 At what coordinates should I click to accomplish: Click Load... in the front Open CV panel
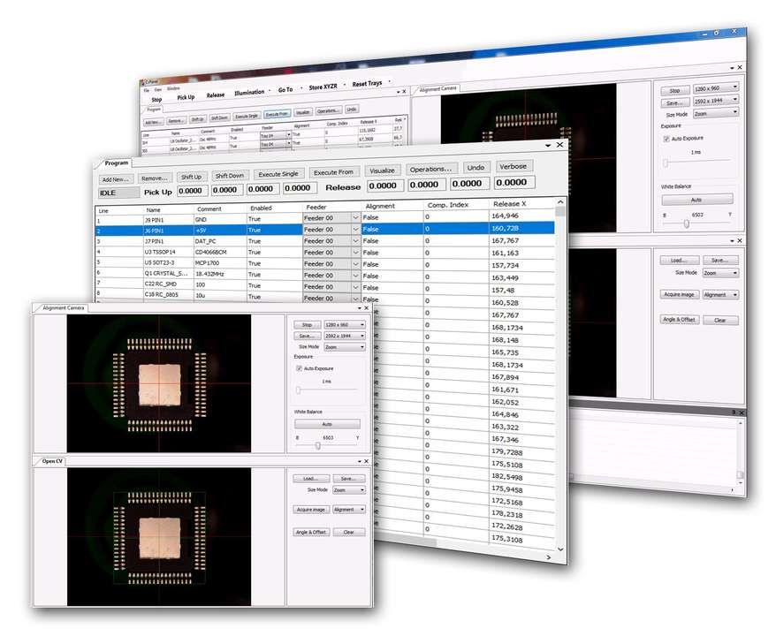(310, 479)
